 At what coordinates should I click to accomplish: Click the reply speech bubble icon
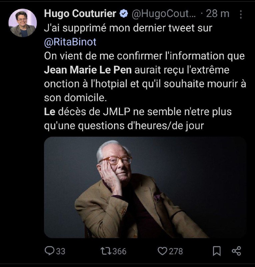pos(50,251)
